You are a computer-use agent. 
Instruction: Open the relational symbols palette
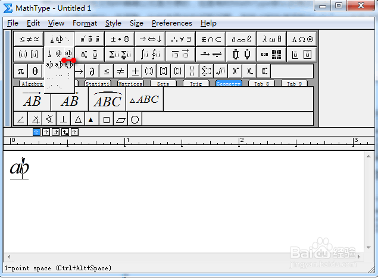pyautogui.click(x=29, y=39)
